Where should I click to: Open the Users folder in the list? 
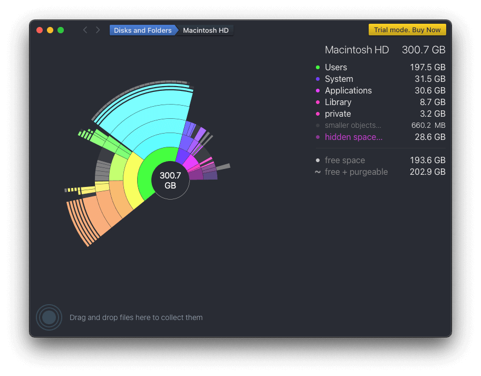point(336,67)
